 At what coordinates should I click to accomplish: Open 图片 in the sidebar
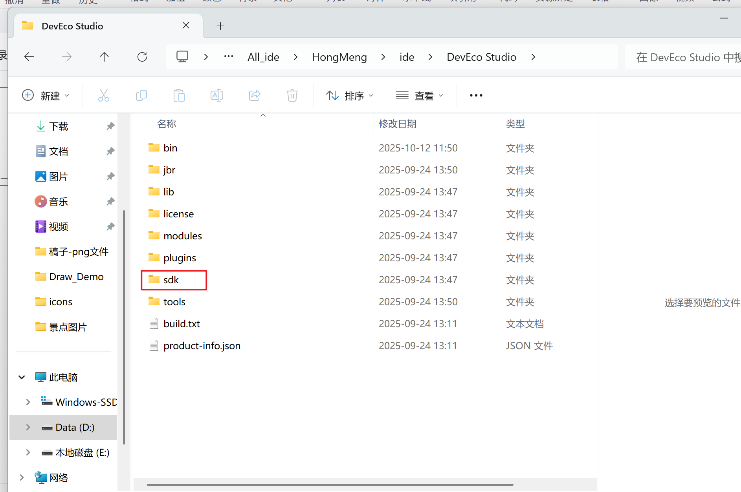59,177
